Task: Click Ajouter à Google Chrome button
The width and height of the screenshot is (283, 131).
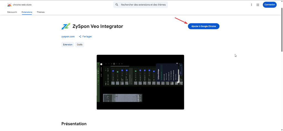Action: 204,26
